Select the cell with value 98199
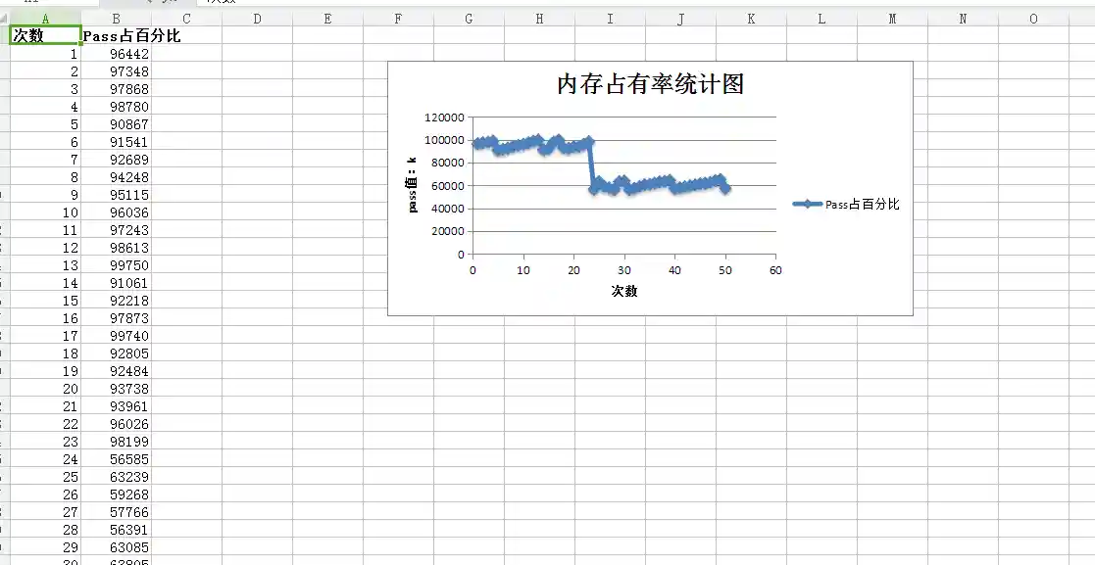This screenshot has width=1095, height=565. pos(116,441)
